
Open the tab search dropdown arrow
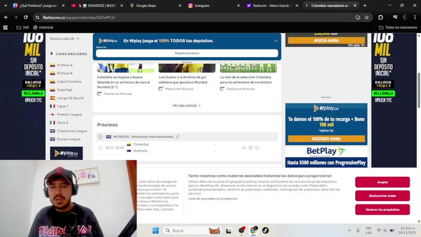pos(5,5)
